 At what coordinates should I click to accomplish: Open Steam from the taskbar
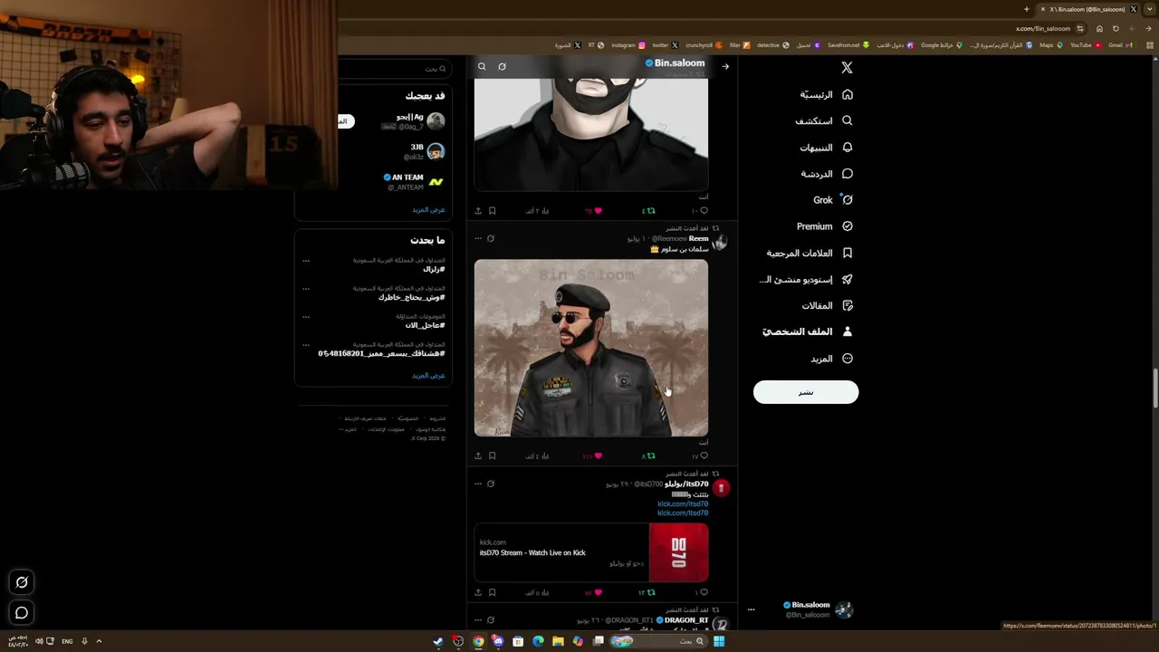(x=438, y=641)
